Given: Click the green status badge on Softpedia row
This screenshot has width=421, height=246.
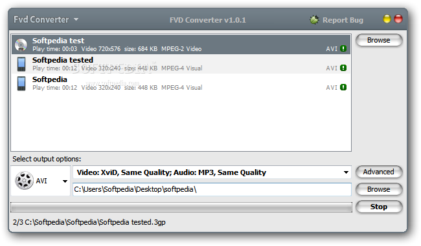Looking at the screenshot, I should [x=343, y=87].
